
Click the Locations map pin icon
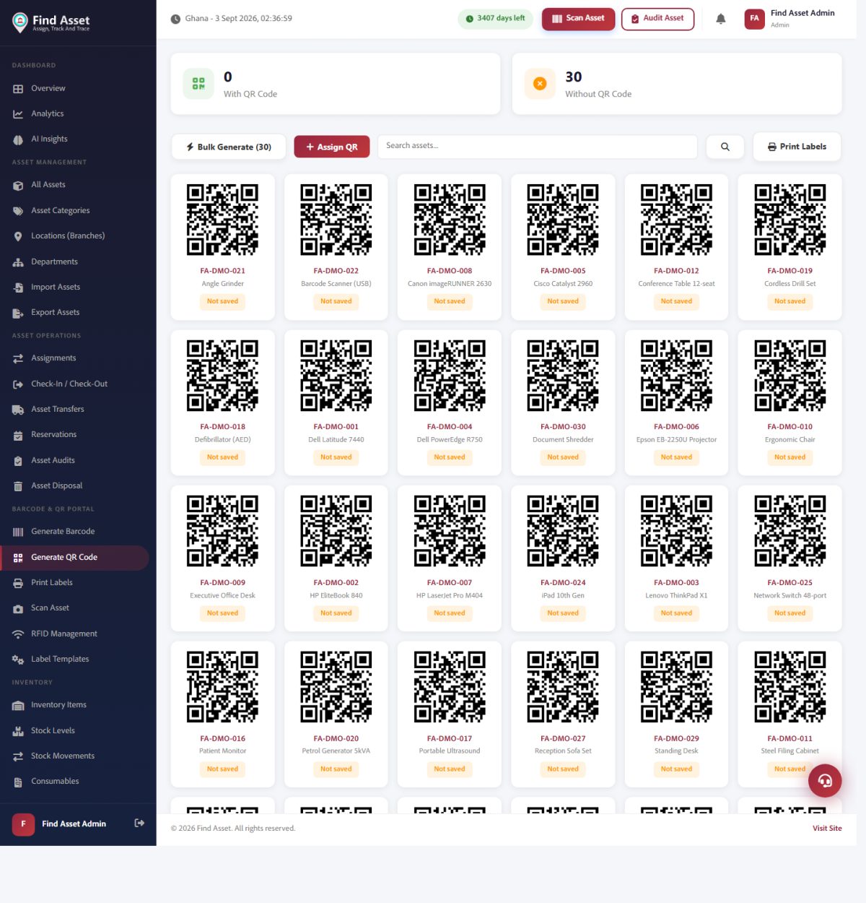point(18,236)
